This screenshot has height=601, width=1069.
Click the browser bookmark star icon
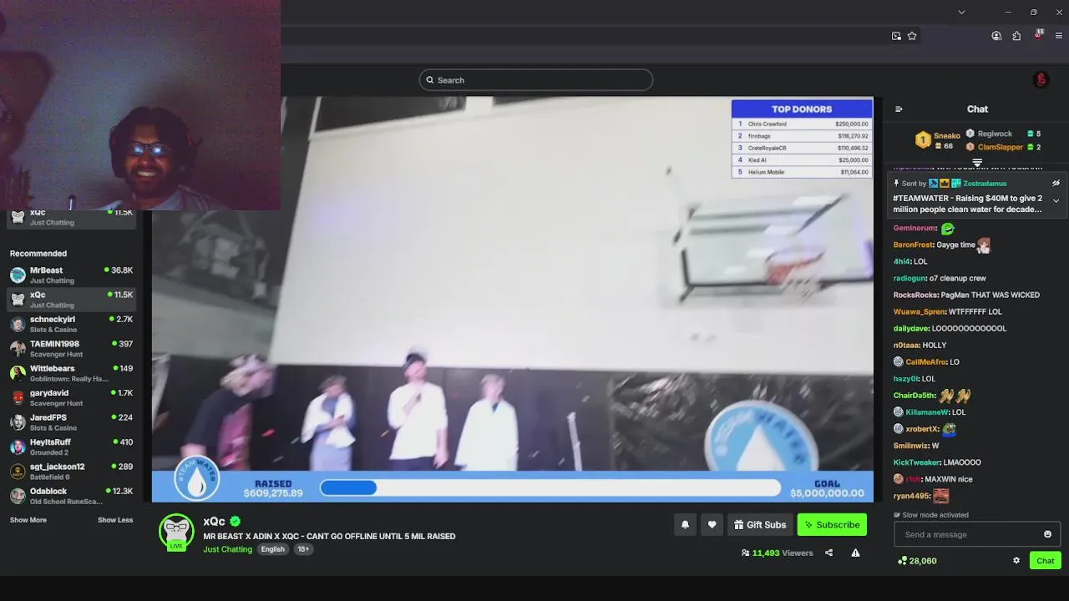(x=912, y=36)
